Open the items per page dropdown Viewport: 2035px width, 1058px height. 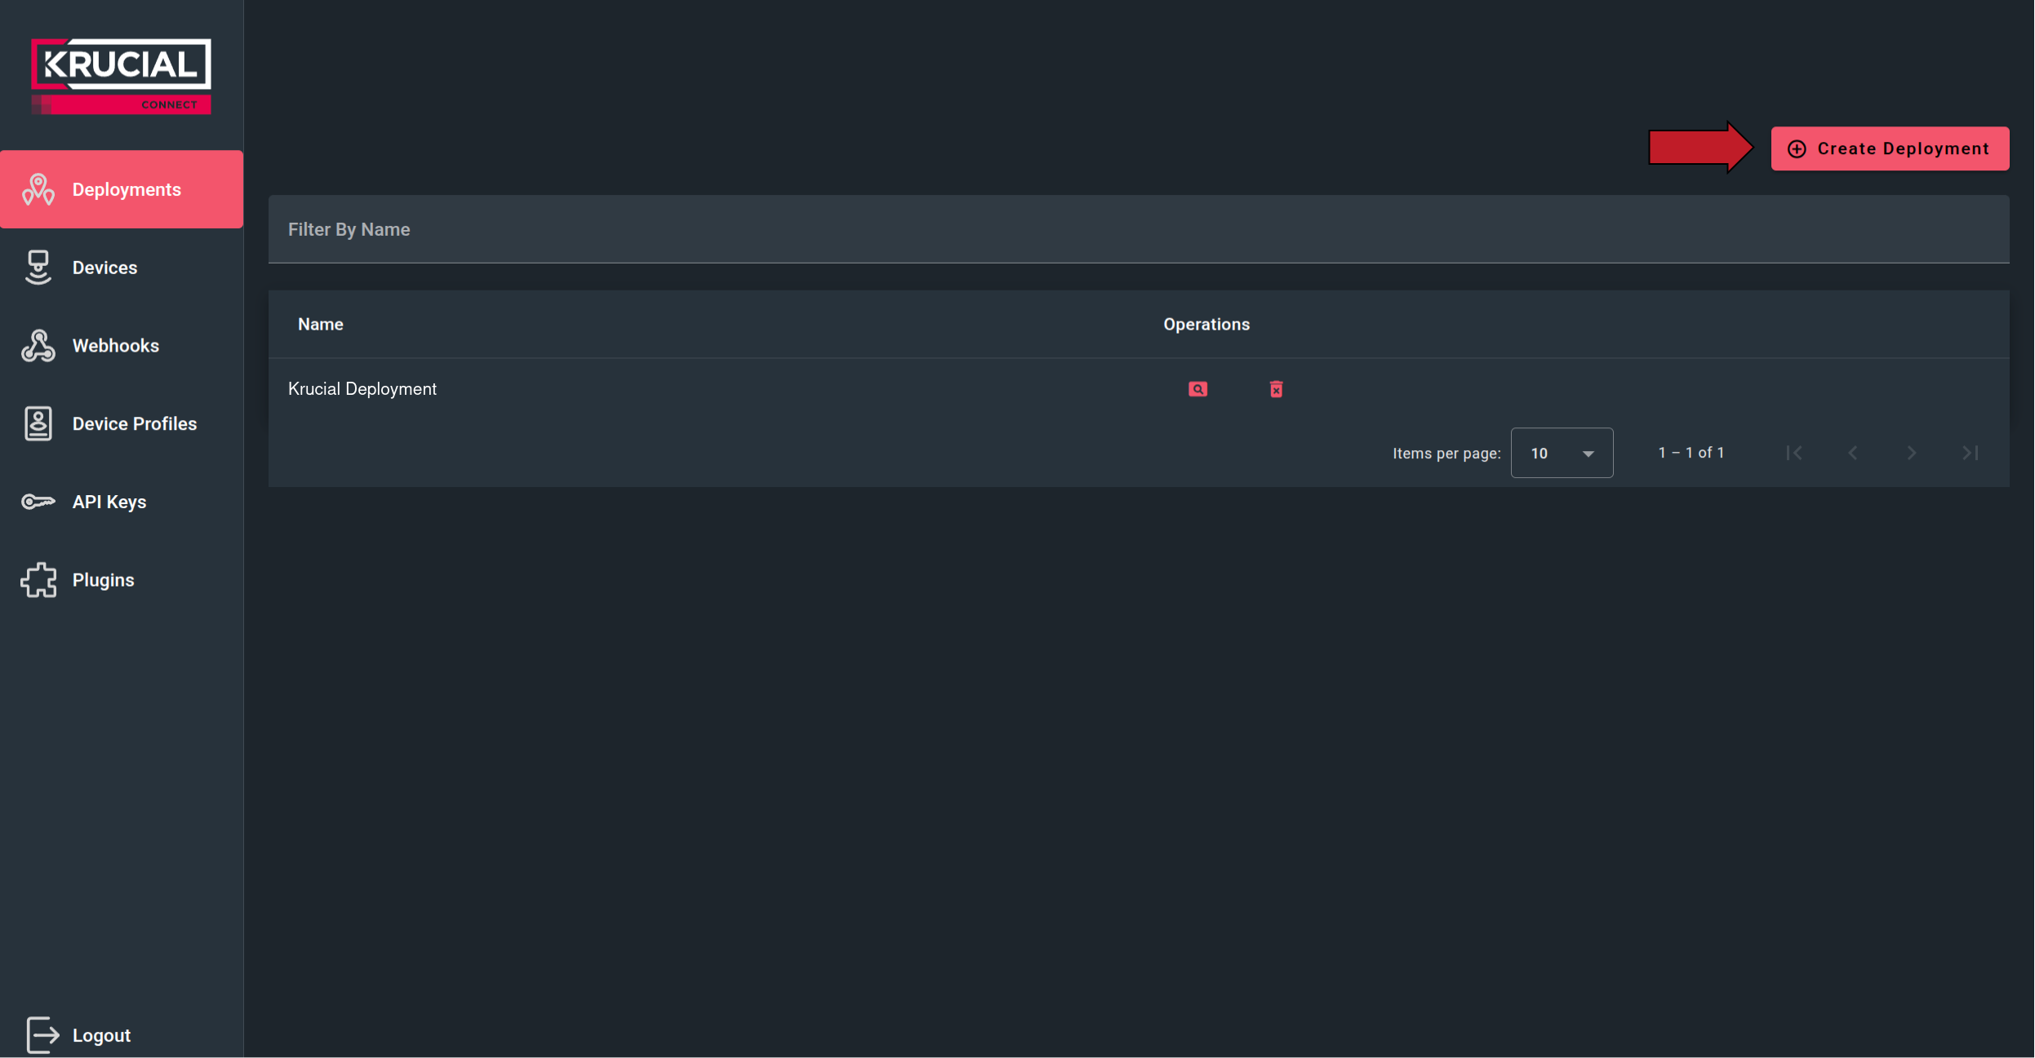click(x=1561, y=453)
